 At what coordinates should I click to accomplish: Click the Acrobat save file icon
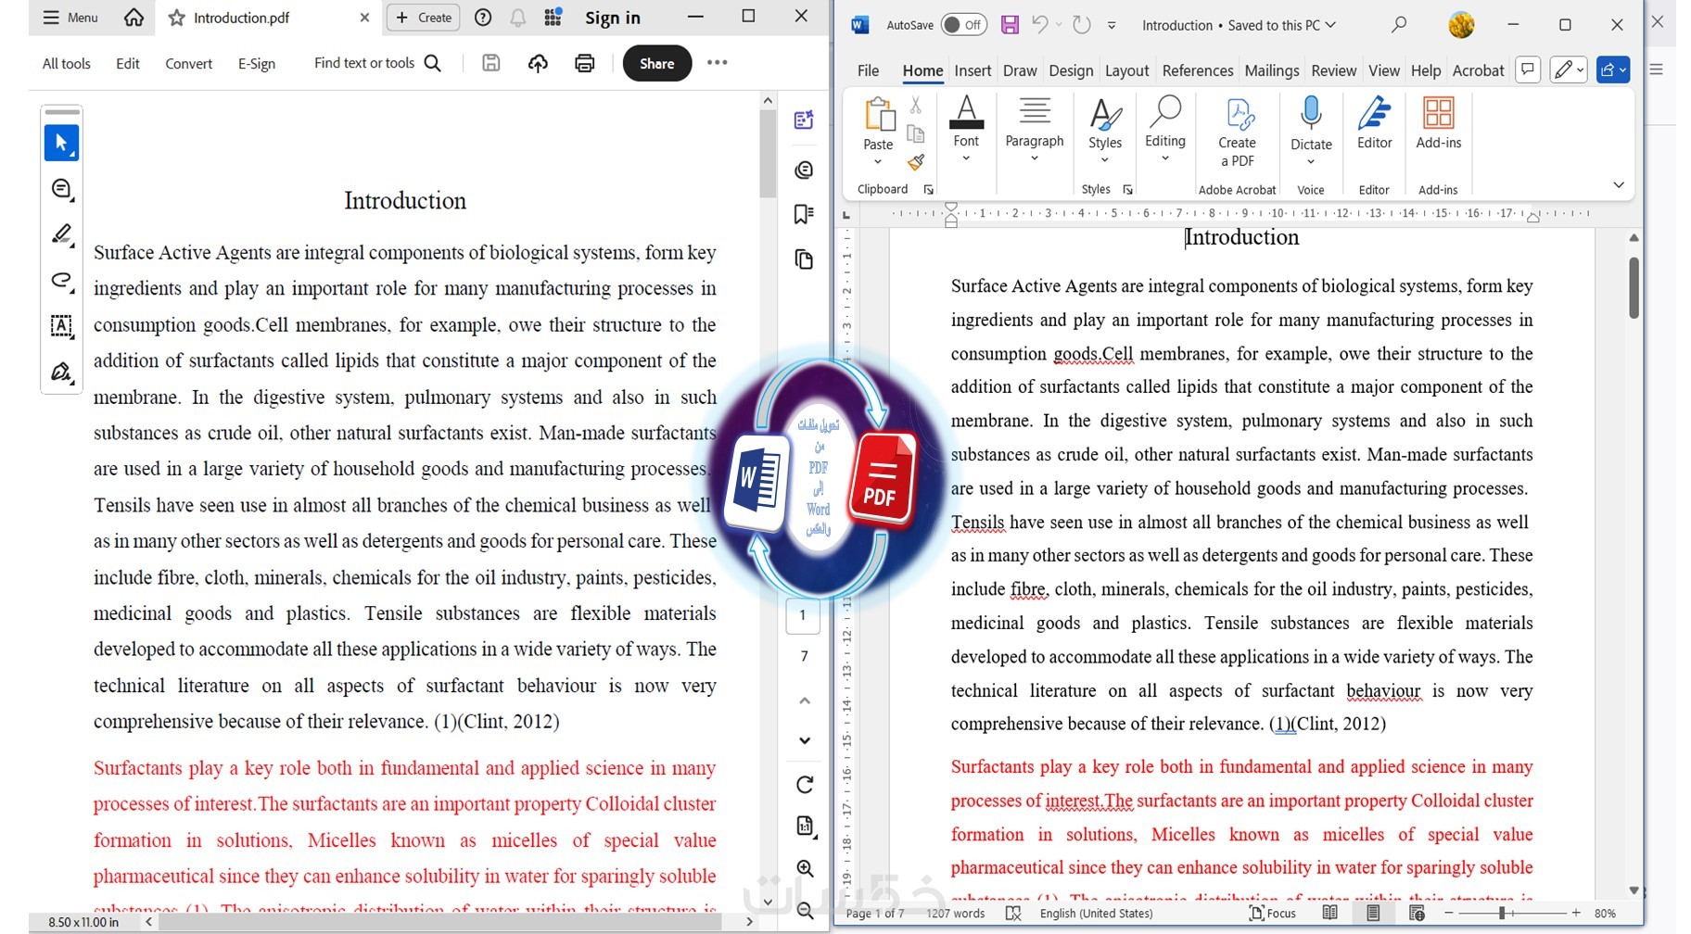coord(491,63)
